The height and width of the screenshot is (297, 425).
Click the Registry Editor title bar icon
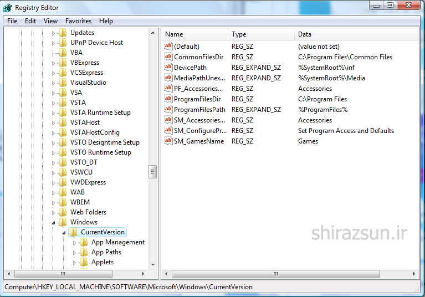tap(8, 8)
